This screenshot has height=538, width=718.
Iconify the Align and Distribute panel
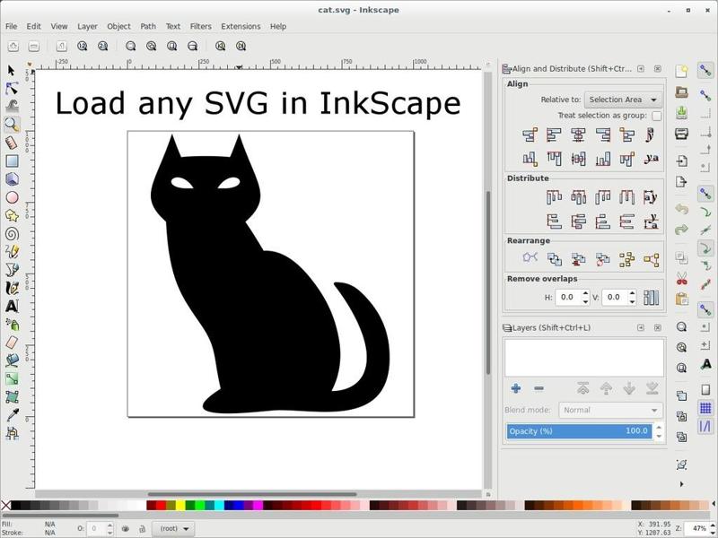pyautogui.click(x=641, y=69)
